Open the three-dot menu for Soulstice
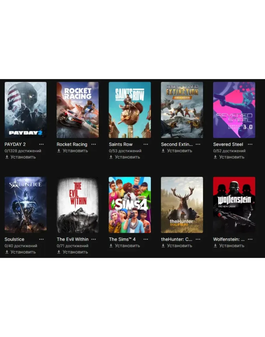 41,239
